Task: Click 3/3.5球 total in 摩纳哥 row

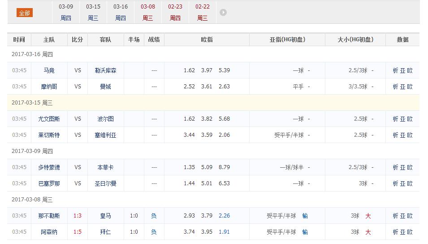Action: coord(358,87)
